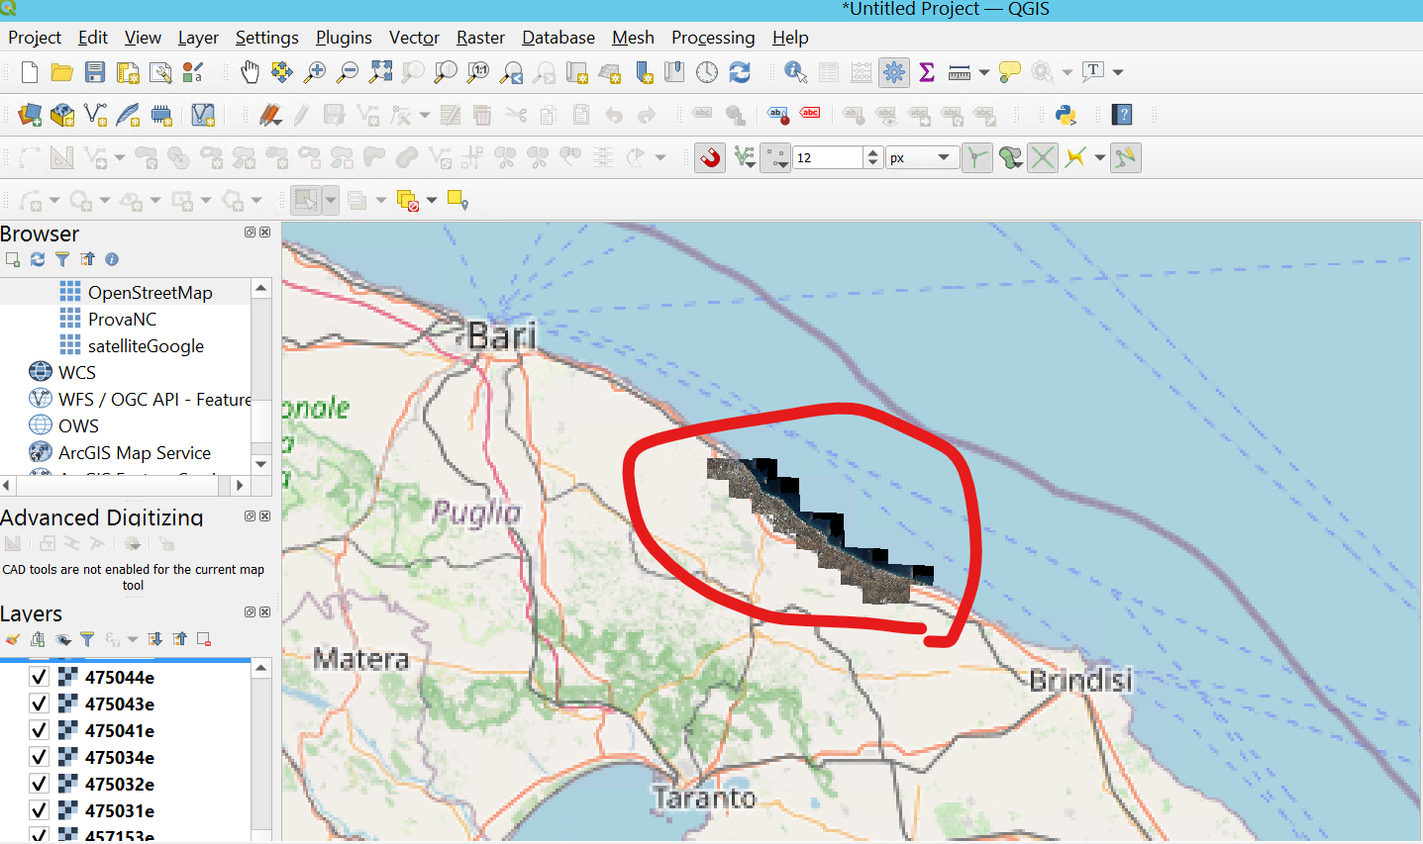Close the Browser panel
Screen dimensions: 1423x844
pos(265,233)
